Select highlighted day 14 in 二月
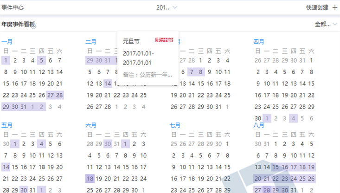This screenshot has width=340, height=193. coord(108,84)
